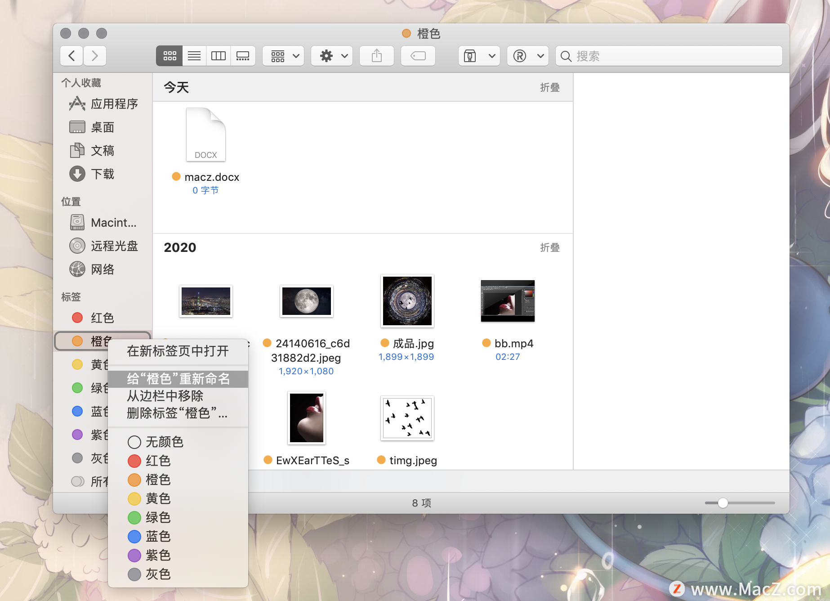The height and width of the screenshot is (601, 830).
Task: Select the 成品.jpg thumbnail
Action: [x=407, y=301]
